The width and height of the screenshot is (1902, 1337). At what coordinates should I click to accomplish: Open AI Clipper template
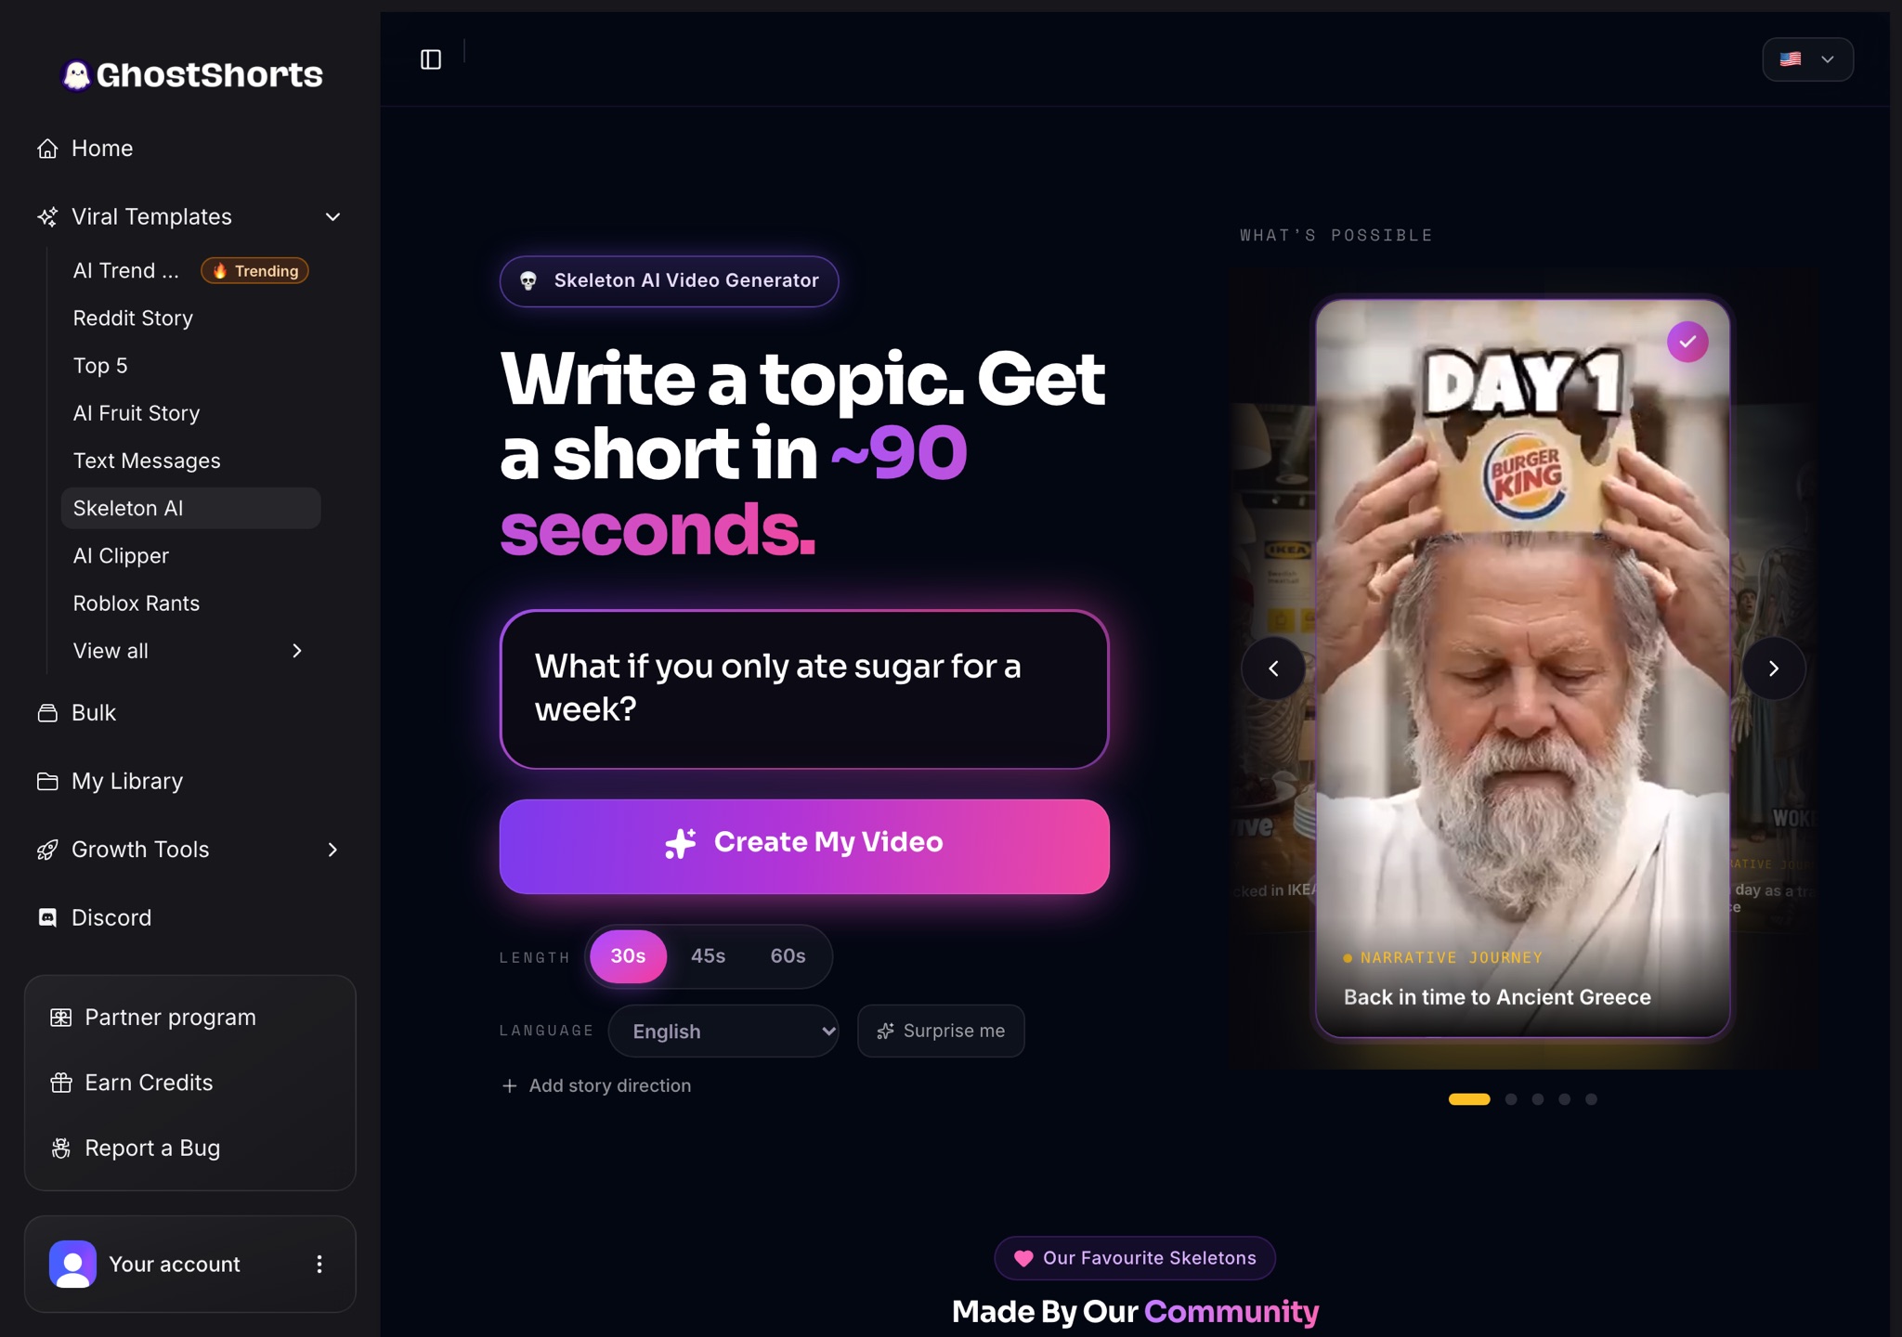121,556
